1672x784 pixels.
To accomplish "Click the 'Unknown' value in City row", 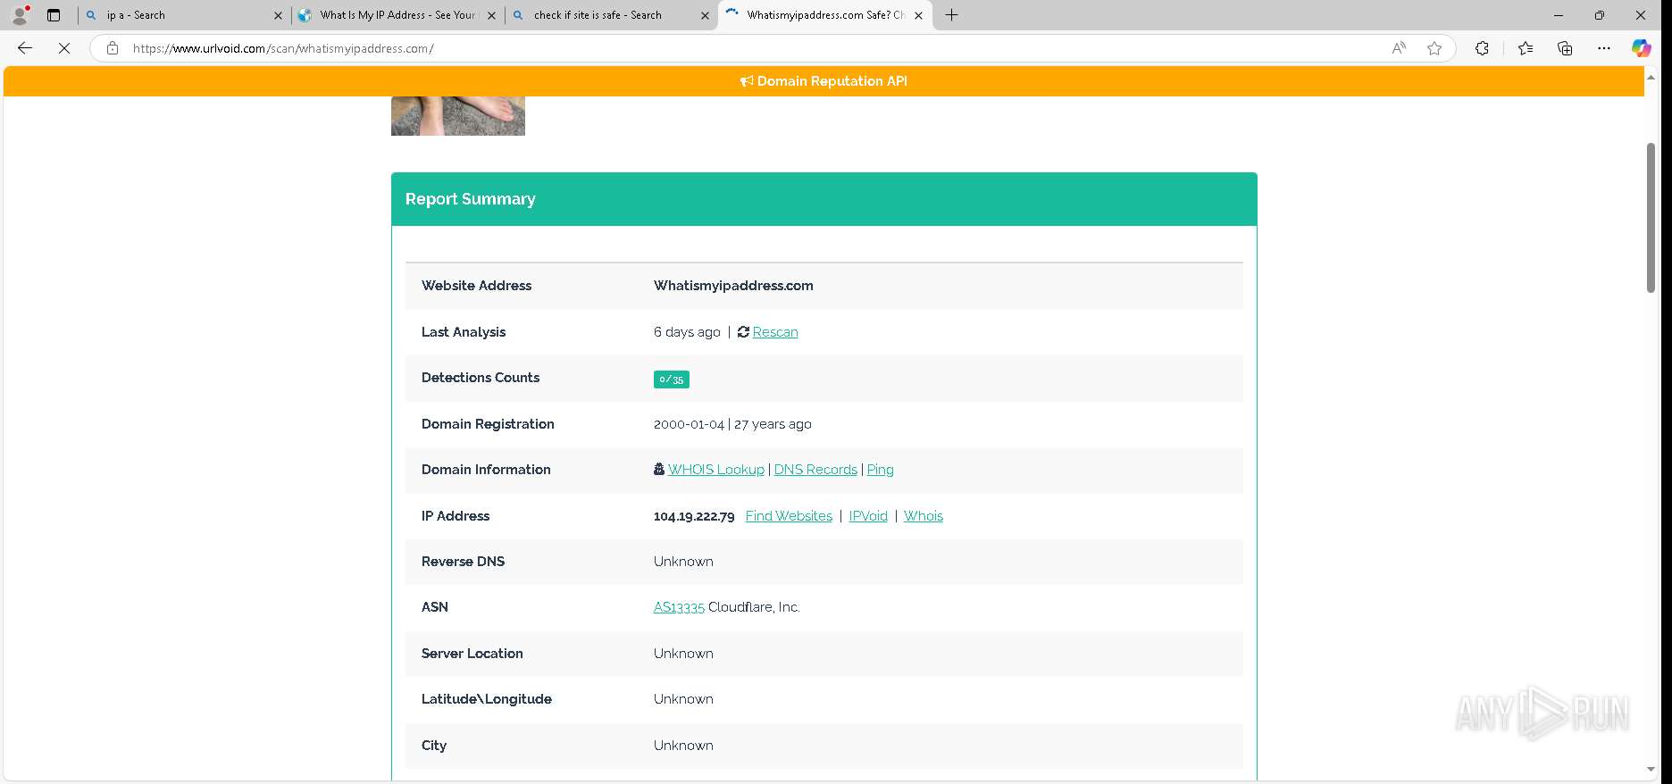I will (x=683, y=746).
